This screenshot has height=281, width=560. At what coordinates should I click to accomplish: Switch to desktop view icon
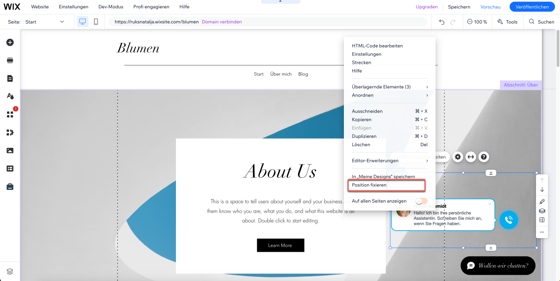pos(82,21)
